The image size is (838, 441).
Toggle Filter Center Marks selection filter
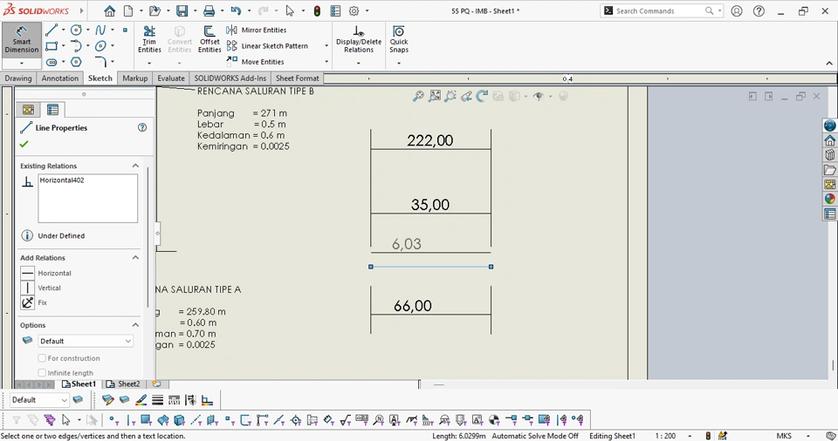click(x=296, y=420)
